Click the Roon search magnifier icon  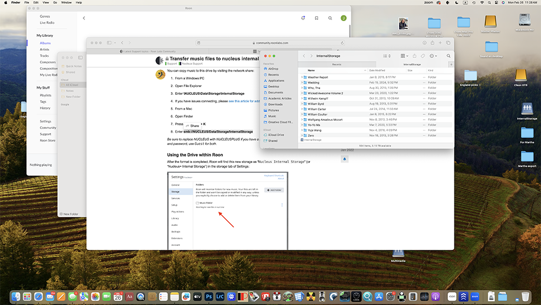click(x=330, y=18)
